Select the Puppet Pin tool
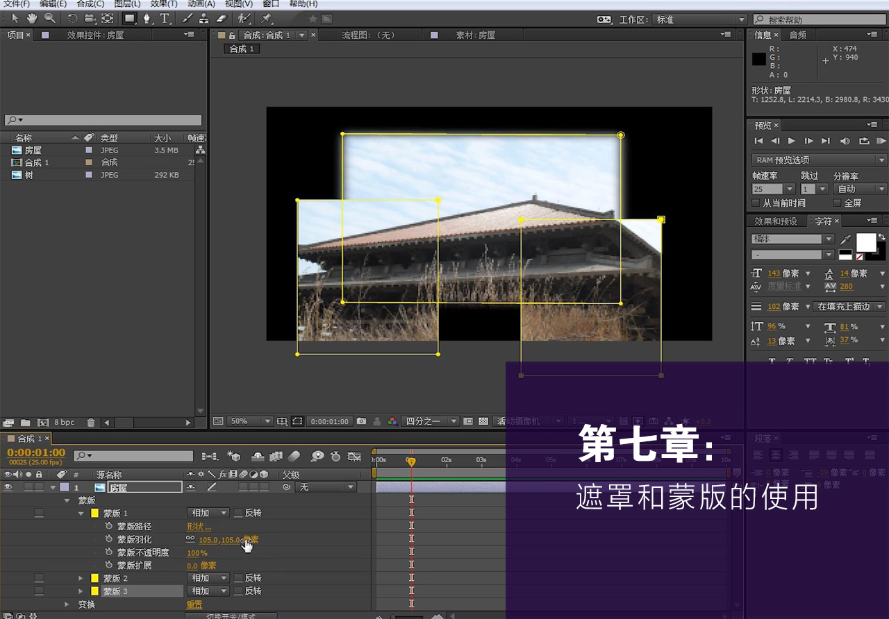This screenshot has height=619, width=889. coord(267,19)
